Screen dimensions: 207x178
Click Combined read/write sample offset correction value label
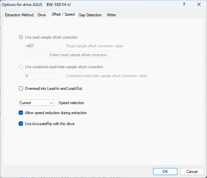[106, 76]
